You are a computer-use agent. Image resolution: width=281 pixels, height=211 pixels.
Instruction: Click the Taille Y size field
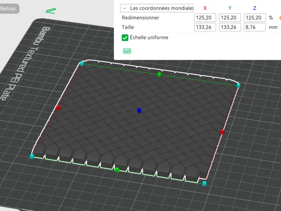point(230,27)
